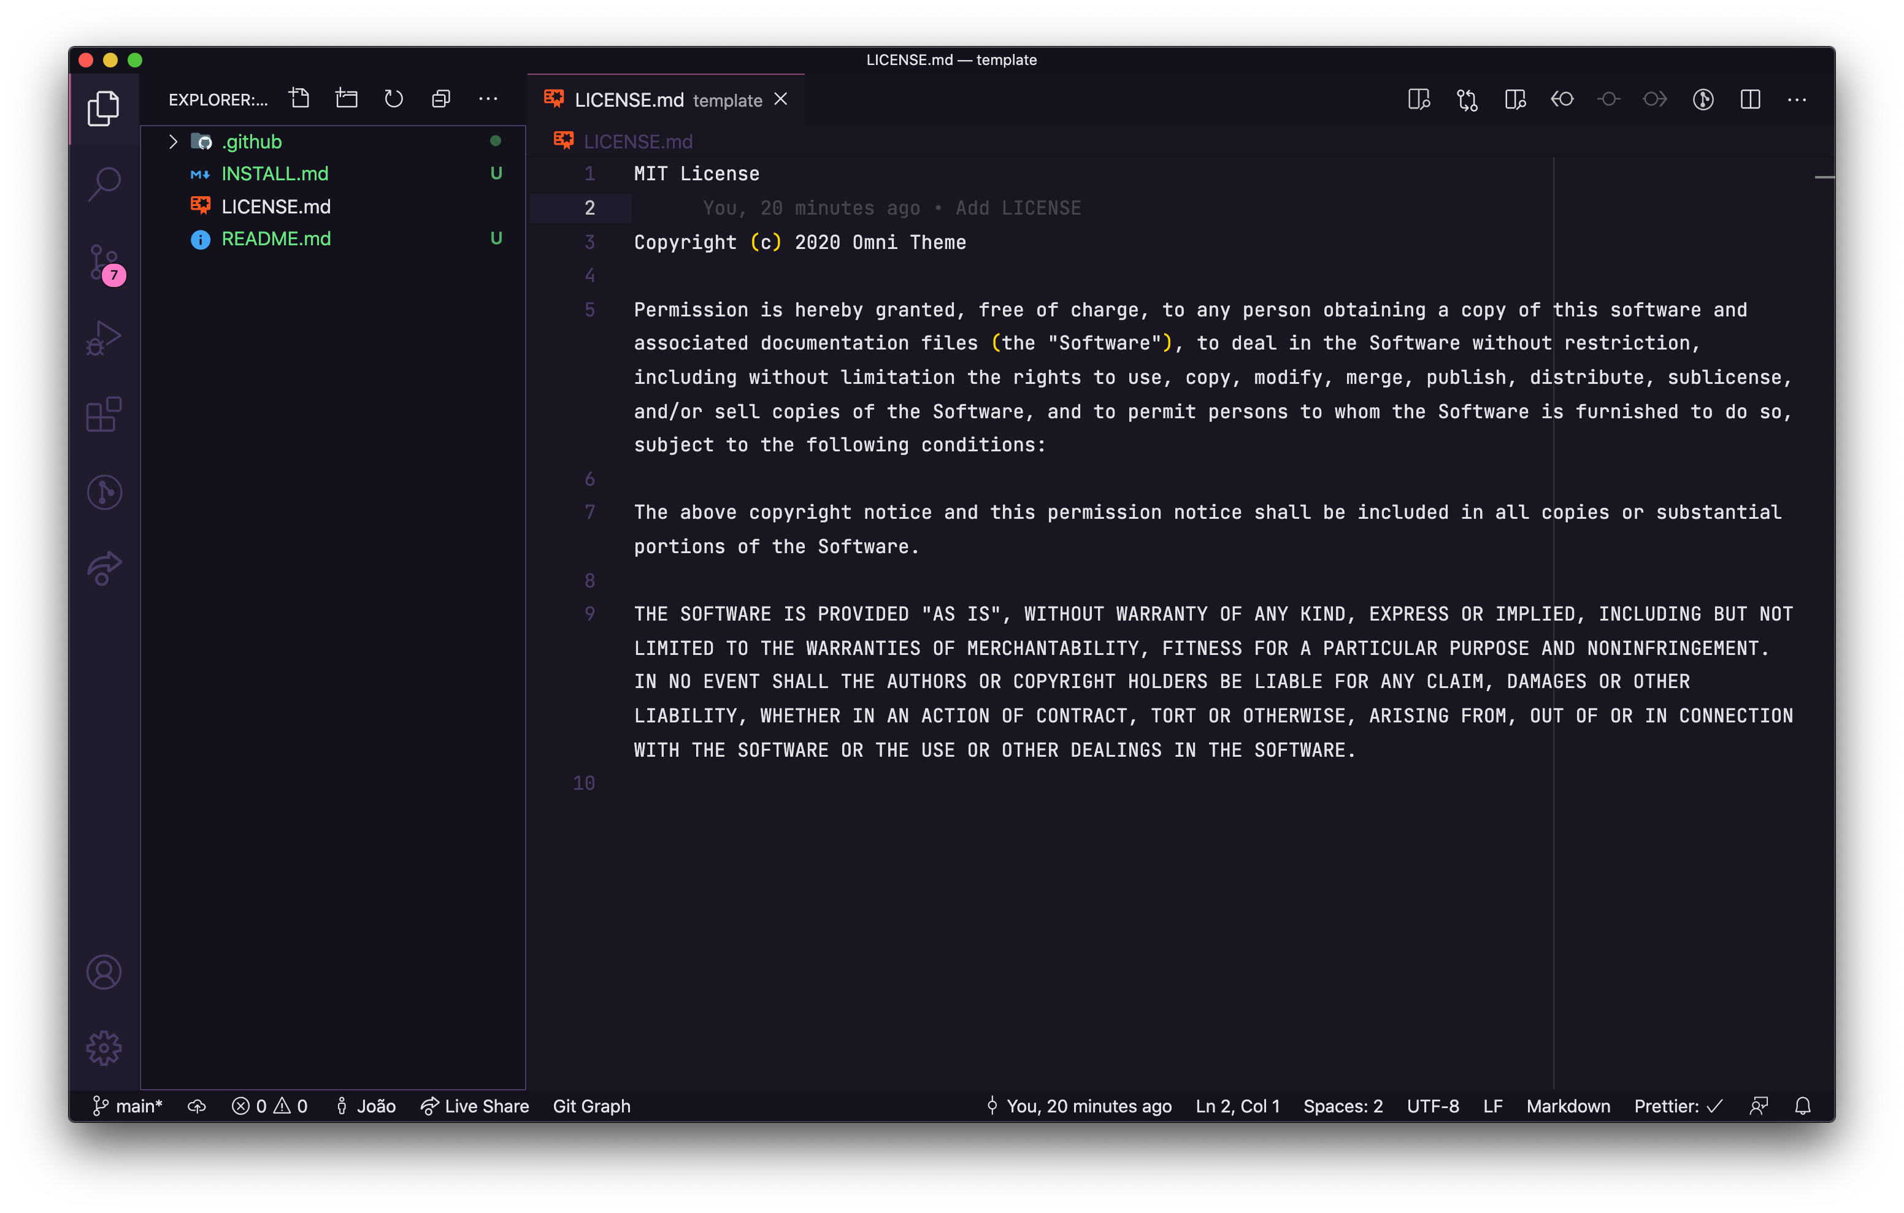This screenshot has width=1904, height=1213.
Task: Collapse all folders in Explorer
Action: point(441,99)
